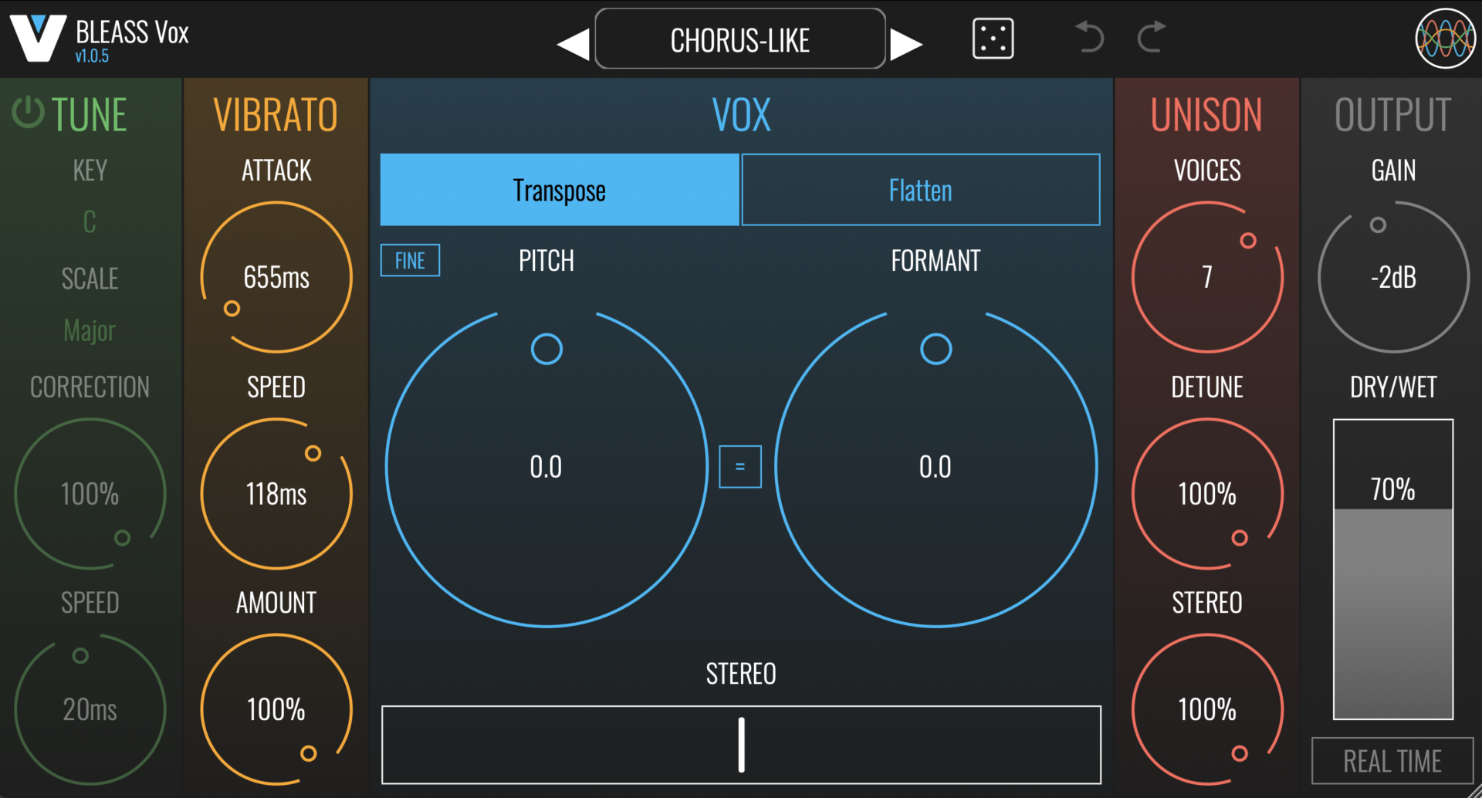Switch to the Transpose tab
Image resolution: width=1482 pixels, height=798 pixels.
tap(560, 191)
